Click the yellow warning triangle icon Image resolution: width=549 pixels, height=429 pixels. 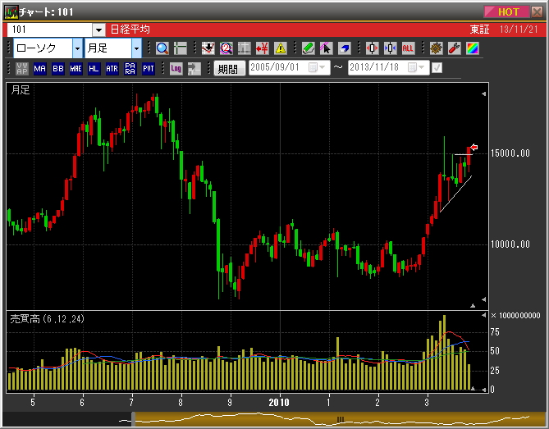[x=281, y=48]
